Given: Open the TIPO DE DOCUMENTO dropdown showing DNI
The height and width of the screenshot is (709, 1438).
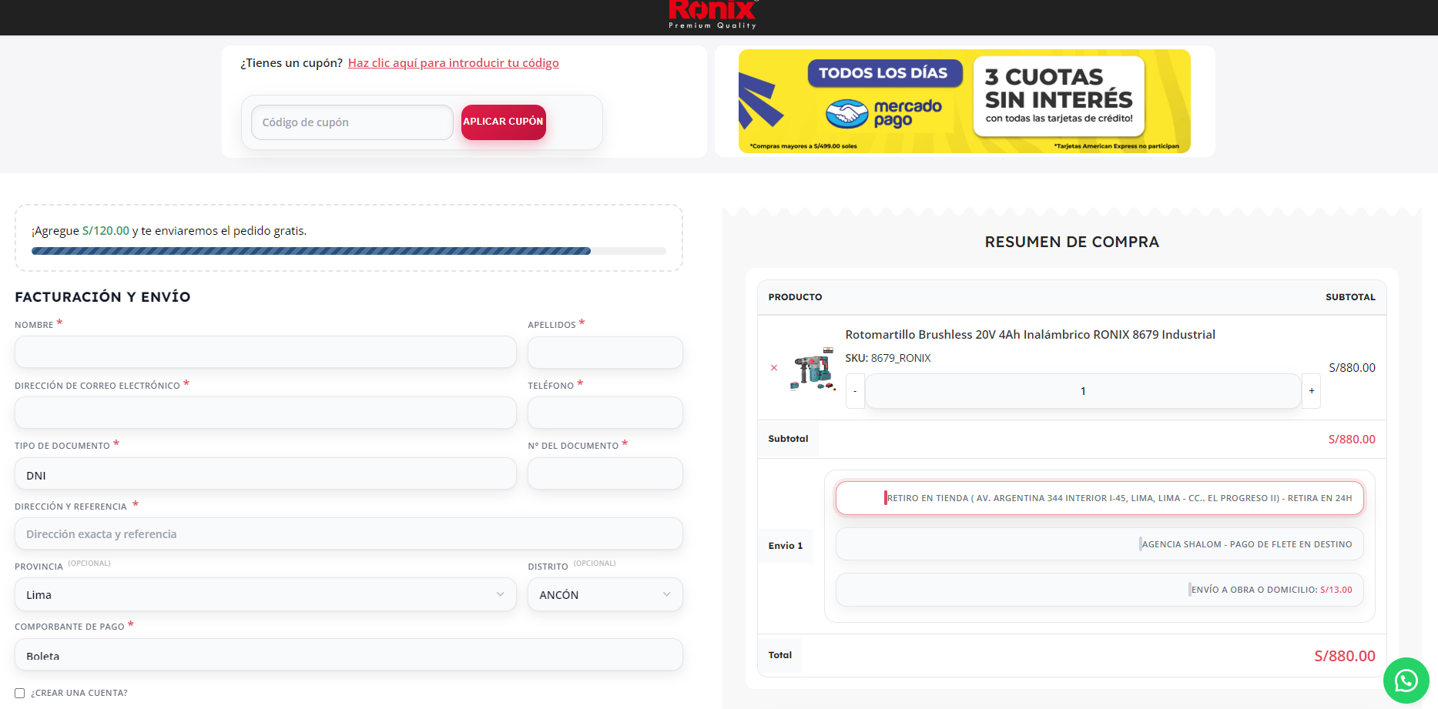Looking at the screenshot, I should pos(266,473).
